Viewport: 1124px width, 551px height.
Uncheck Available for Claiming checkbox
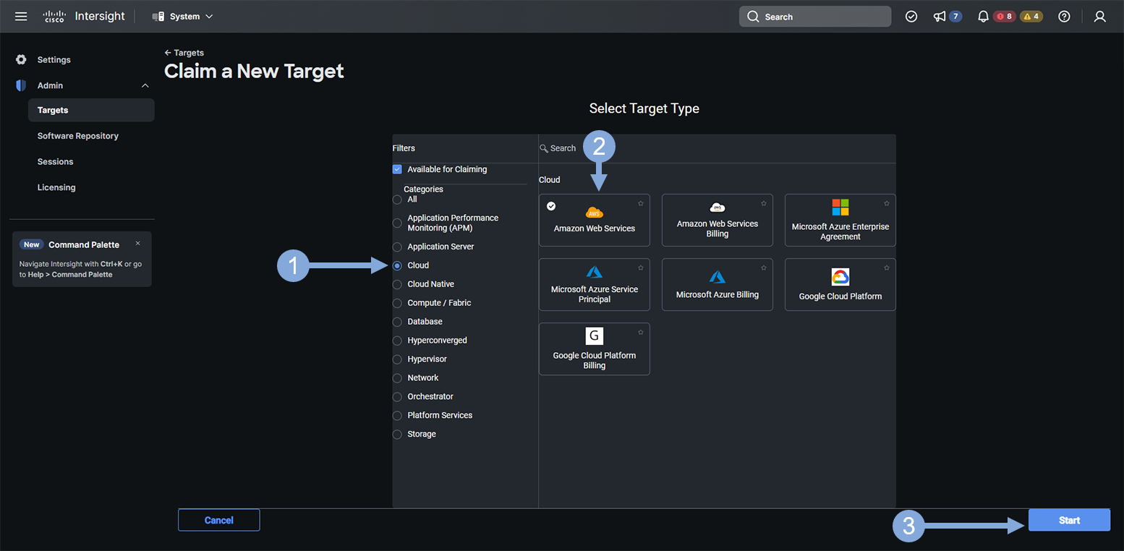[397, 169]
